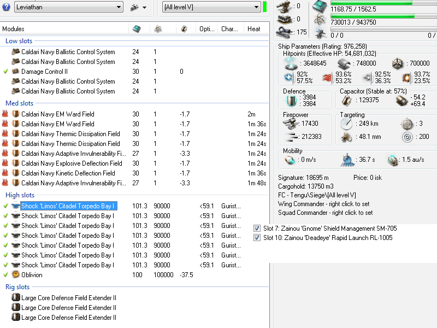Uncheck Slot 10 Zainou 'Deadeye' implant
This screenshot has height=328, width=437.
click(x=257, y=238)
